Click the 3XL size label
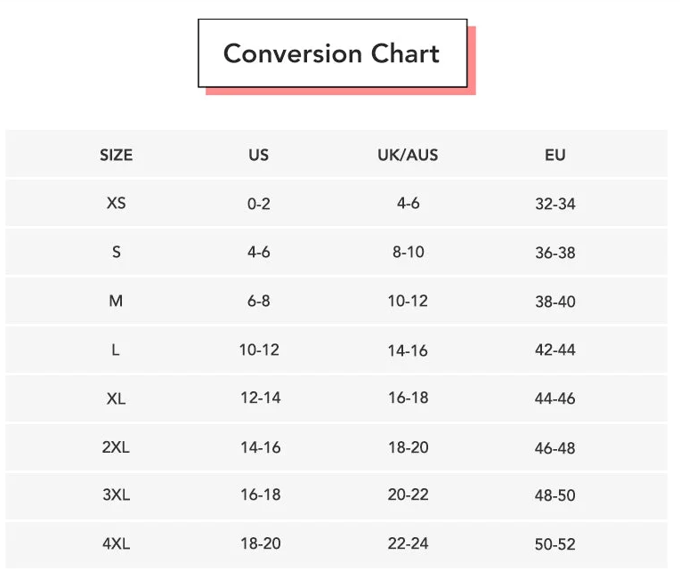Image resolution: width=680 pixels, height=579 pixels. tap(116, 495)
